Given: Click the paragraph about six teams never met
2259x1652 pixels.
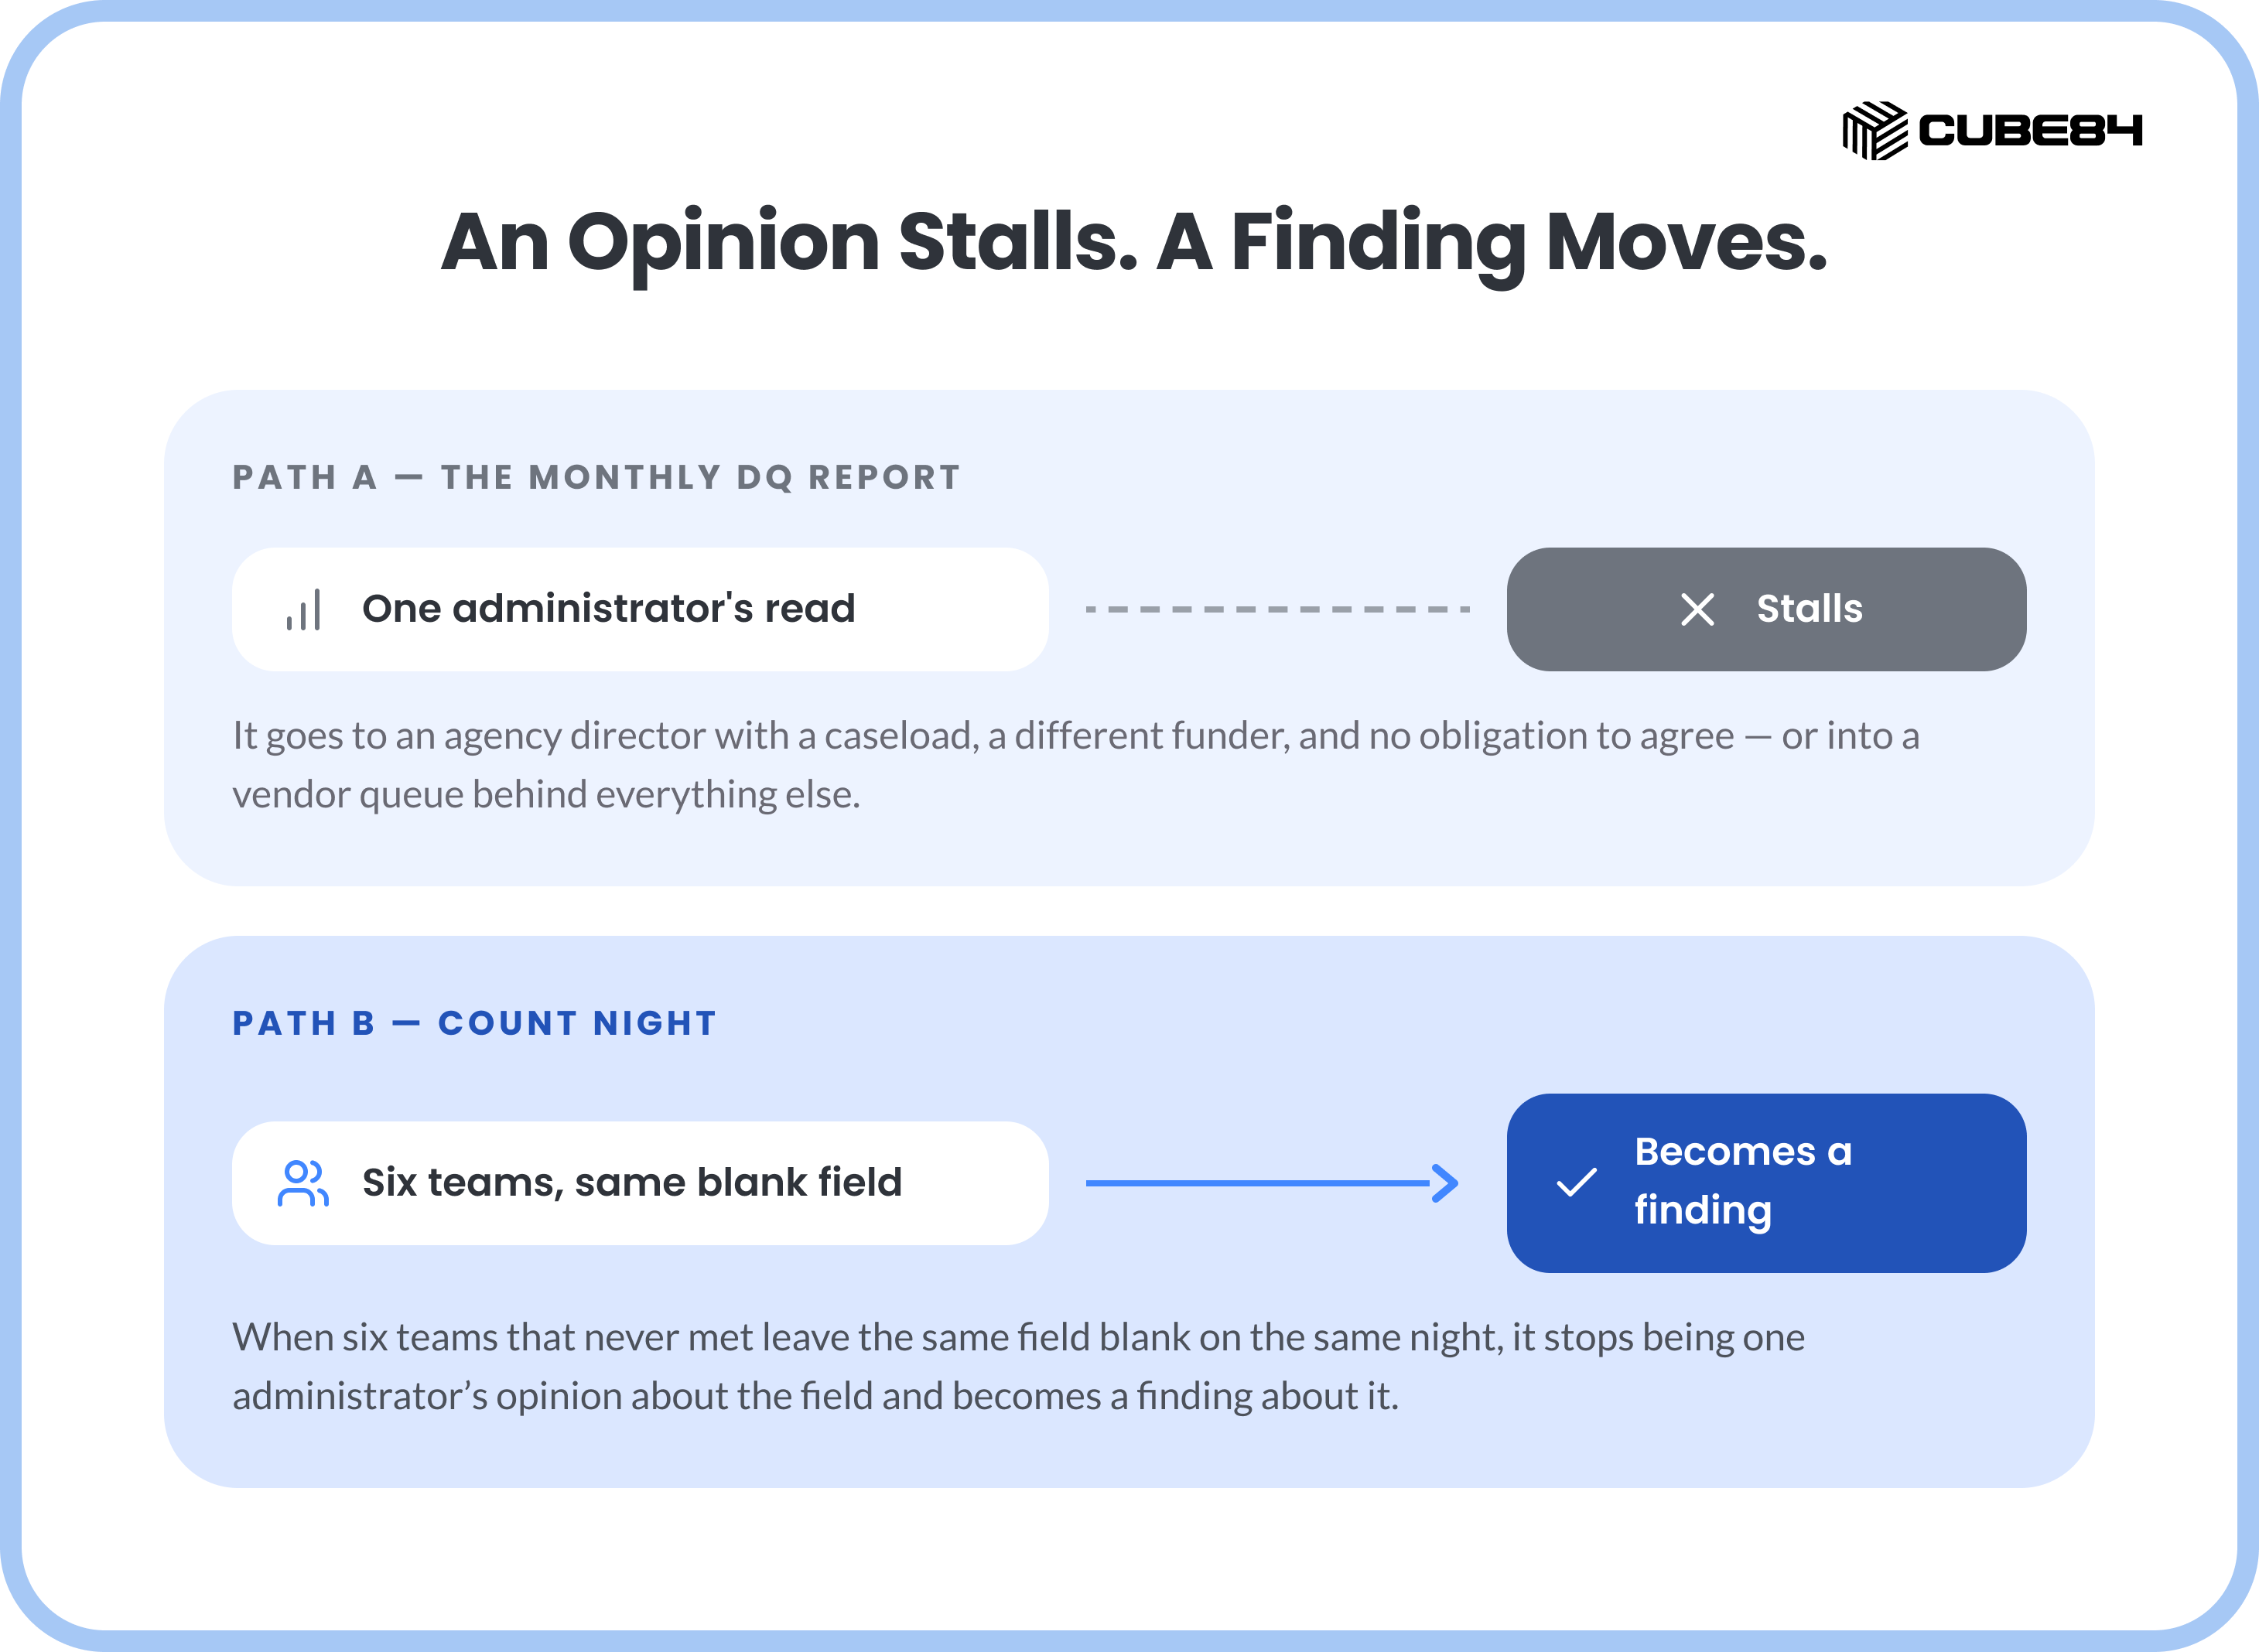Looking at the screenshot, I should coord(1019,1366).
